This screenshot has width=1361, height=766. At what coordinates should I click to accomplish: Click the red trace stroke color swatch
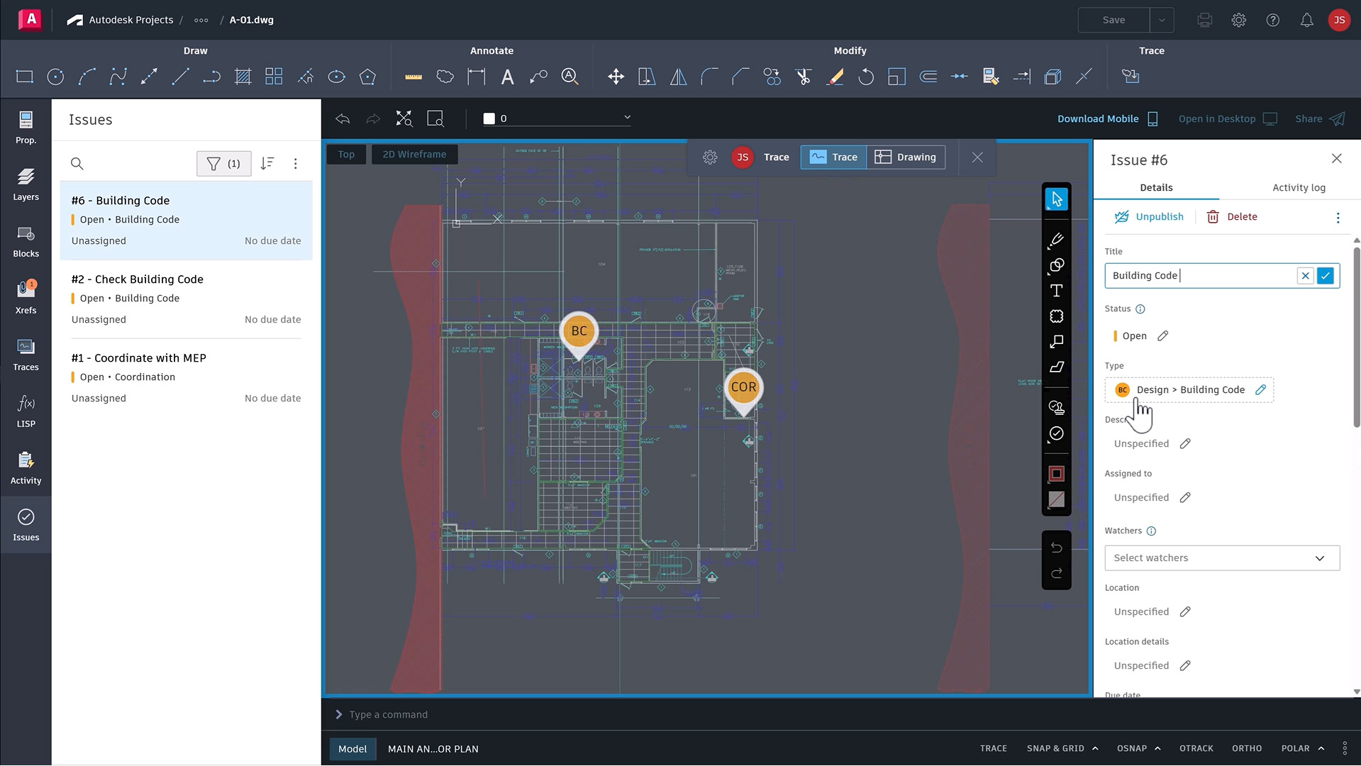click(x=1056, y=474)
